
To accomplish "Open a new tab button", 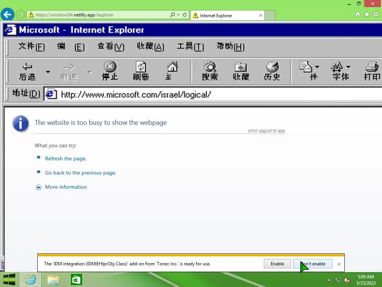I will click(x=270, y=15).
